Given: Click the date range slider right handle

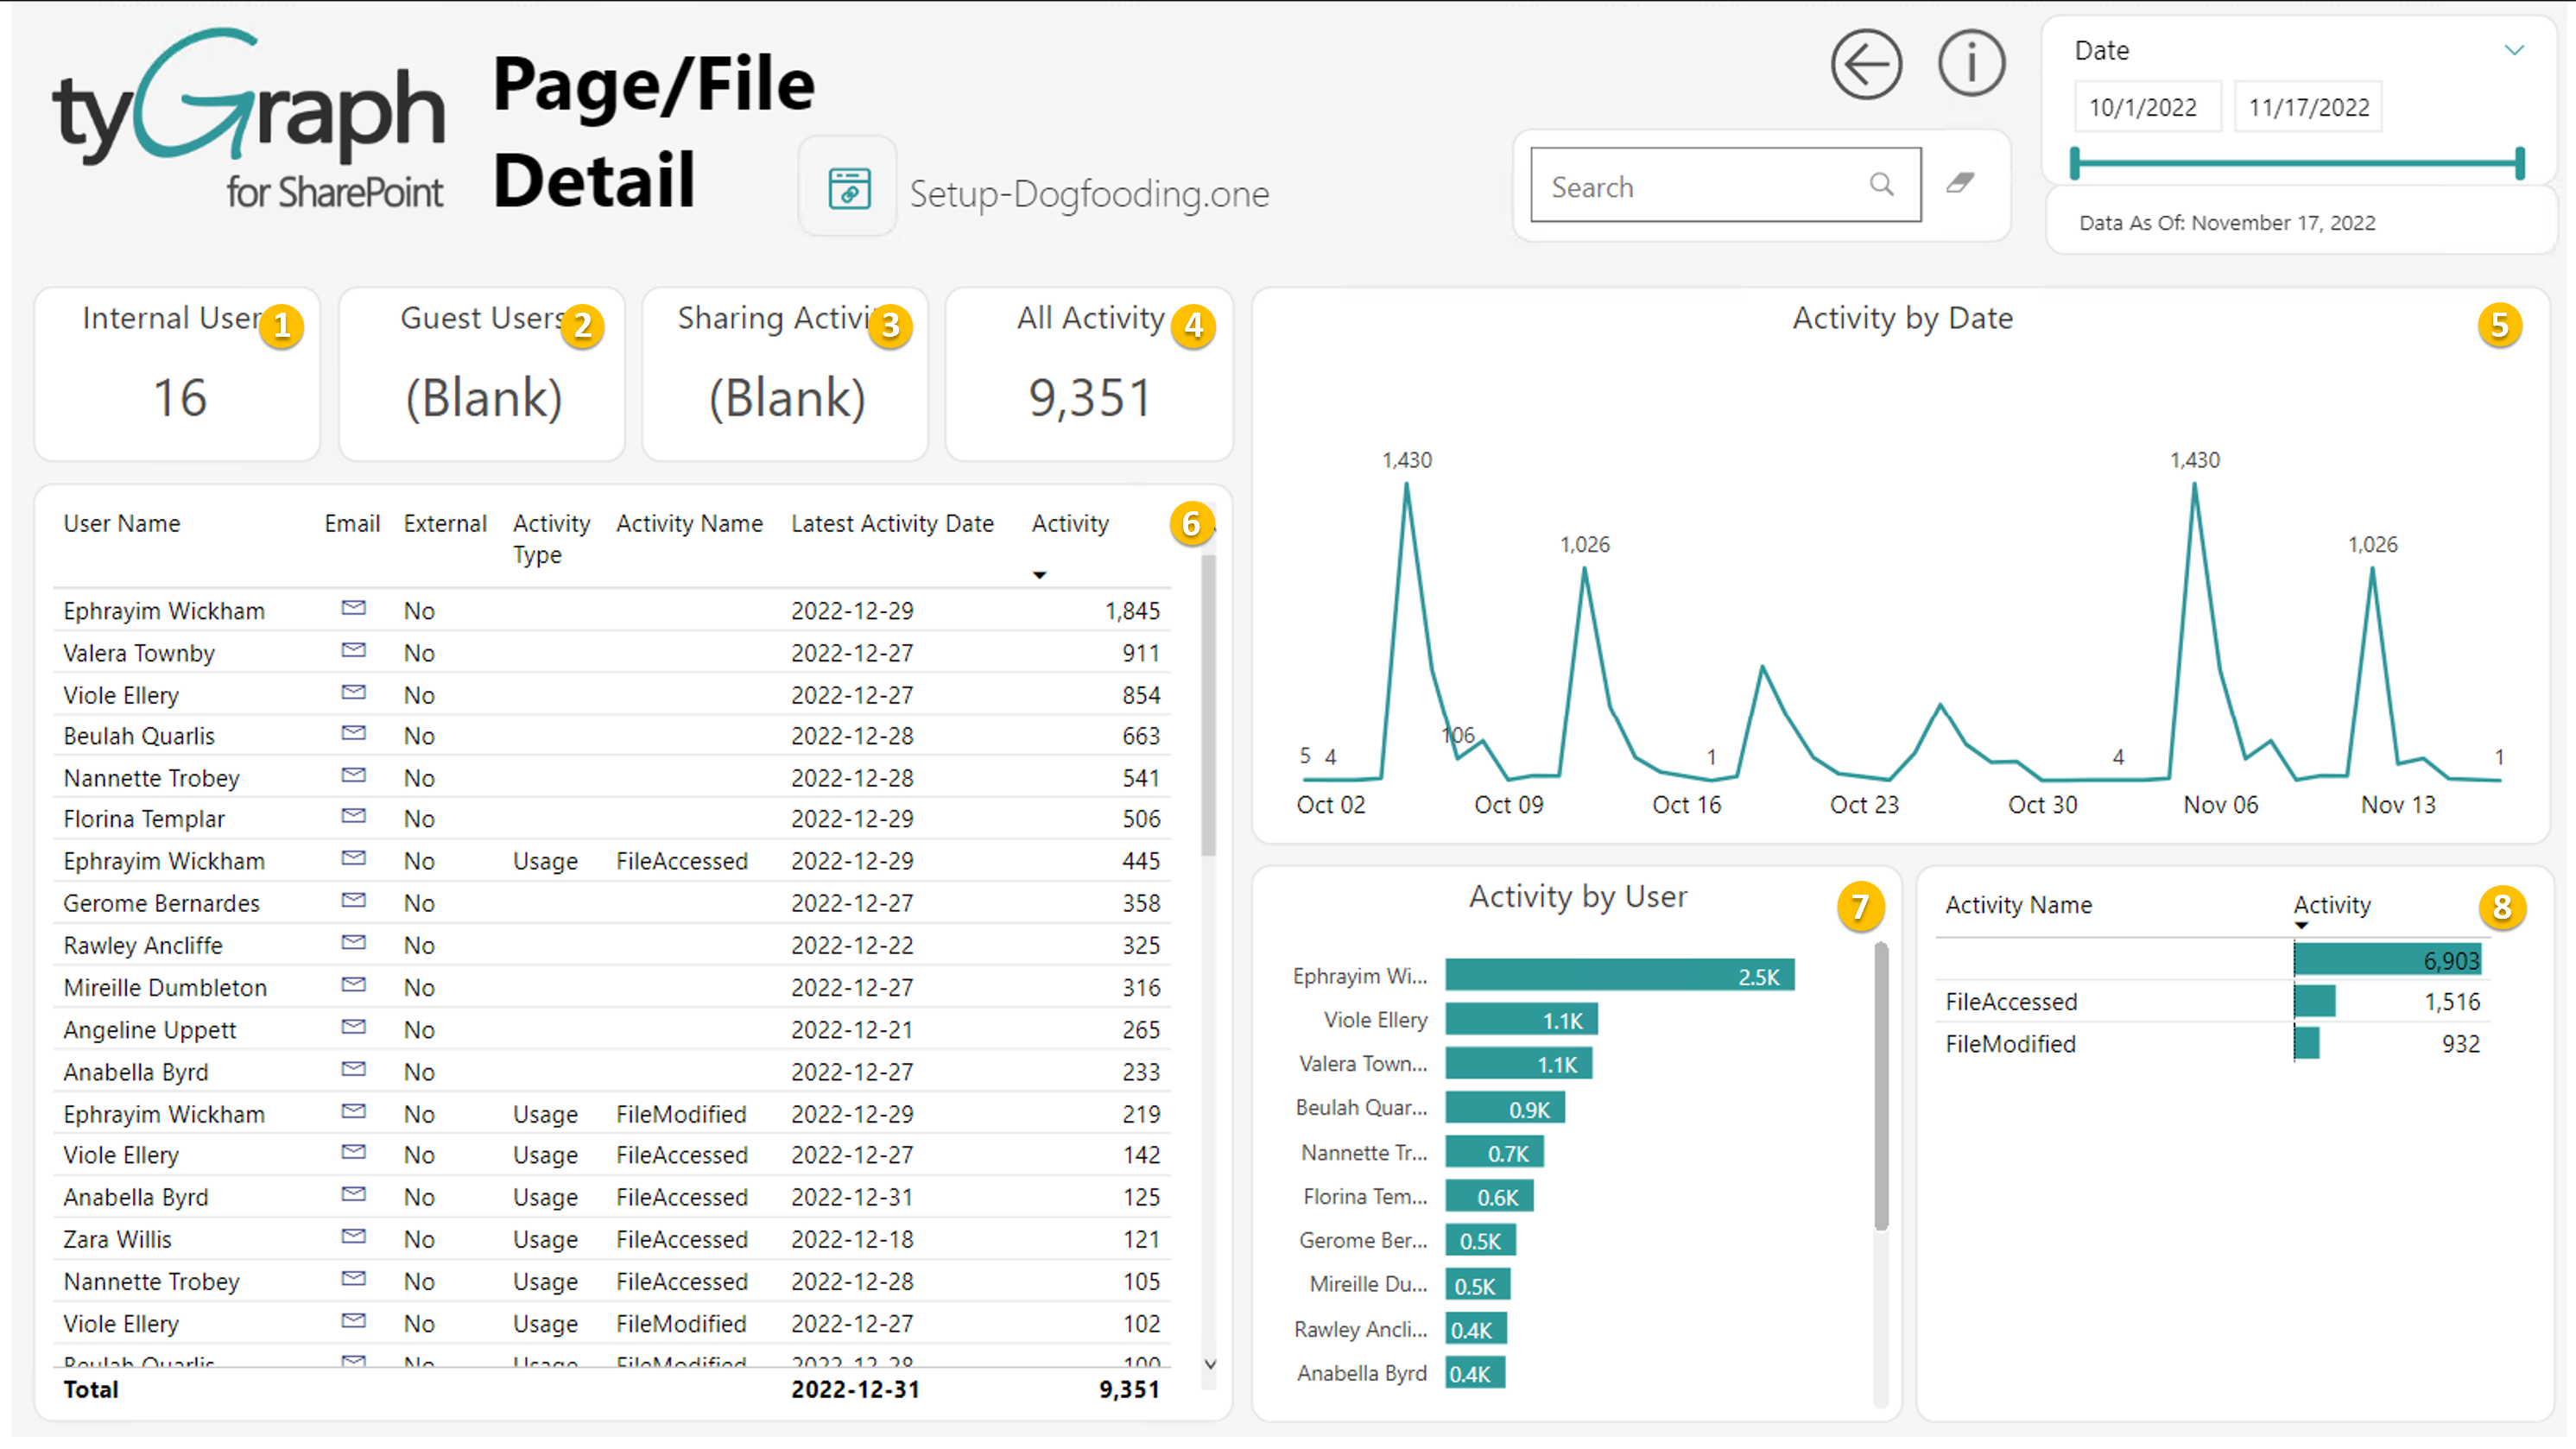Looking at the screenshot, I should (2519, 163).
